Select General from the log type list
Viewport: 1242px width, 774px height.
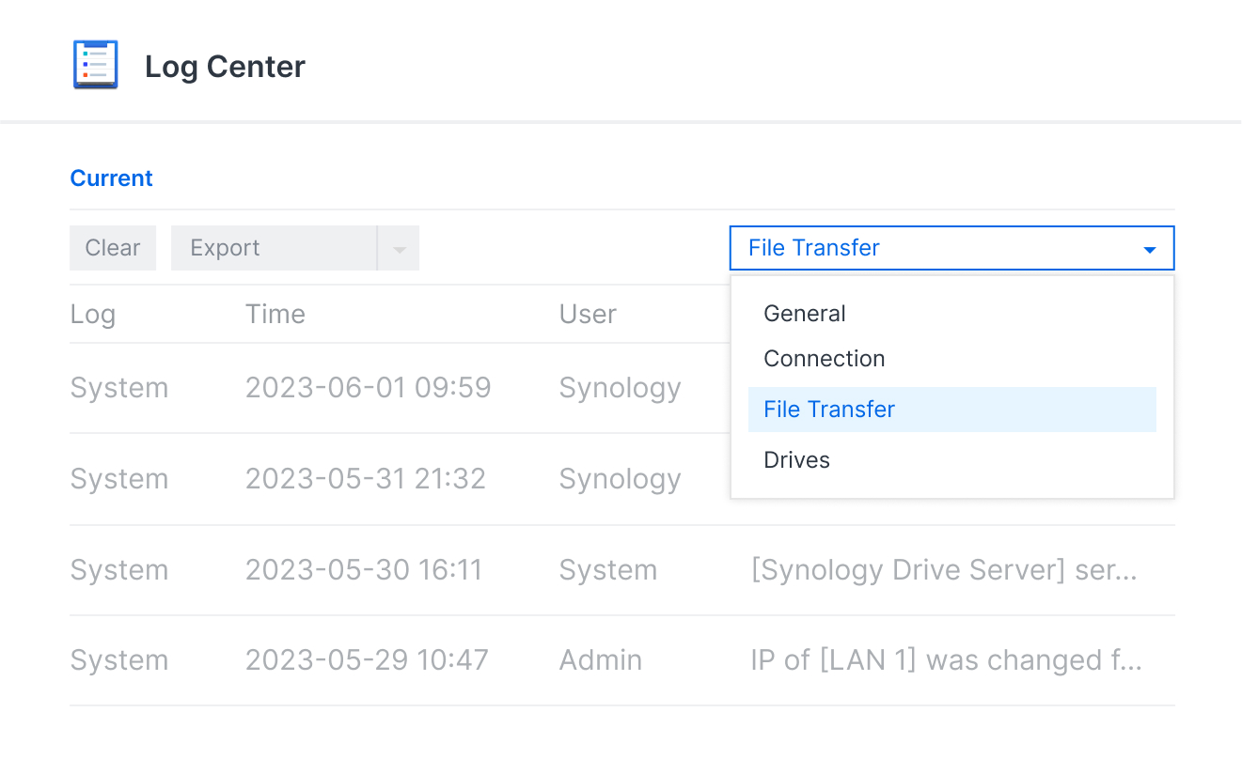tap(804, 313)
